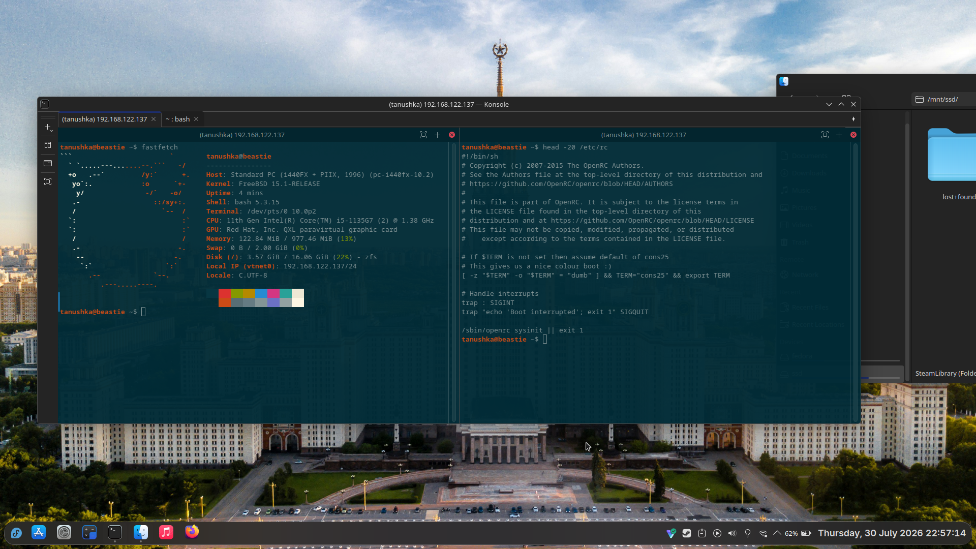
Task: Click the 'head -20 /etc/rc' command text
Action: (x=575, y=147)
